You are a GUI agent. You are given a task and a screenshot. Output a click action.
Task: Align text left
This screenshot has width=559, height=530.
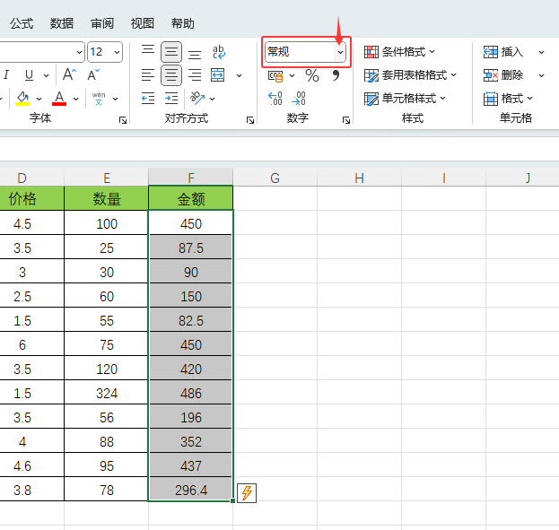click(148, 75)
